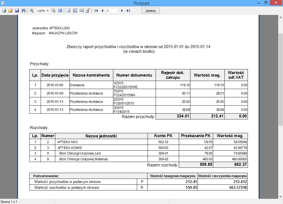Zoom out with magnifier minus icon

53,11
